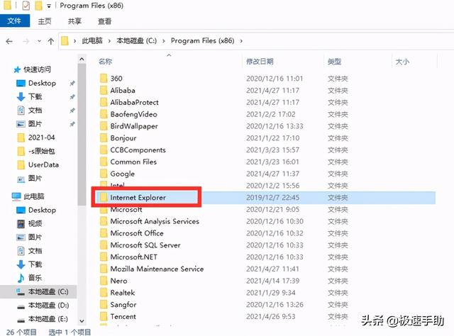454x336 pixels.
Task: Sort by the 类型 column header
Action: 334,62
